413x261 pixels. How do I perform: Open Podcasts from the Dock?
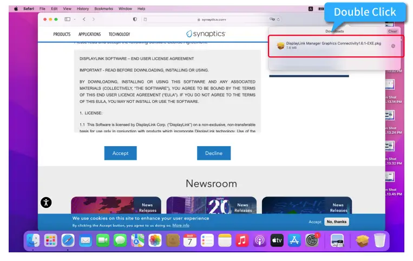coord(259,240)
